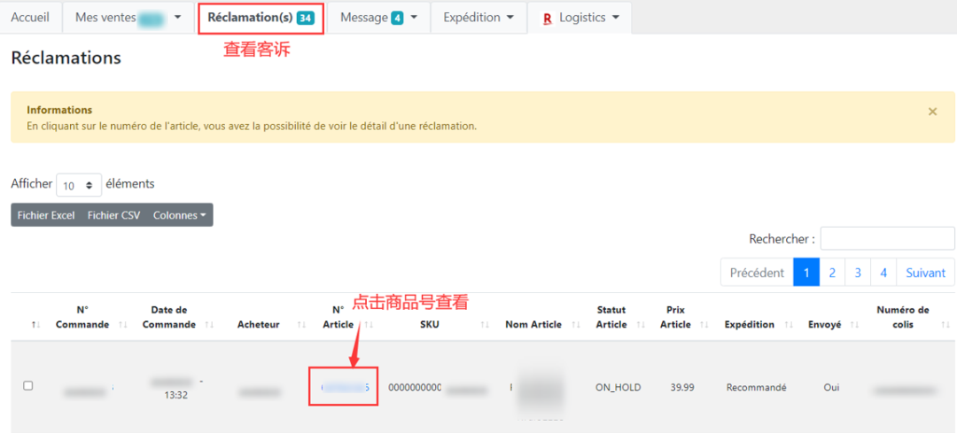Click the ON_HOLD status cell
Image resolution: width=957 pixels, height=433 pixels.
618,387
